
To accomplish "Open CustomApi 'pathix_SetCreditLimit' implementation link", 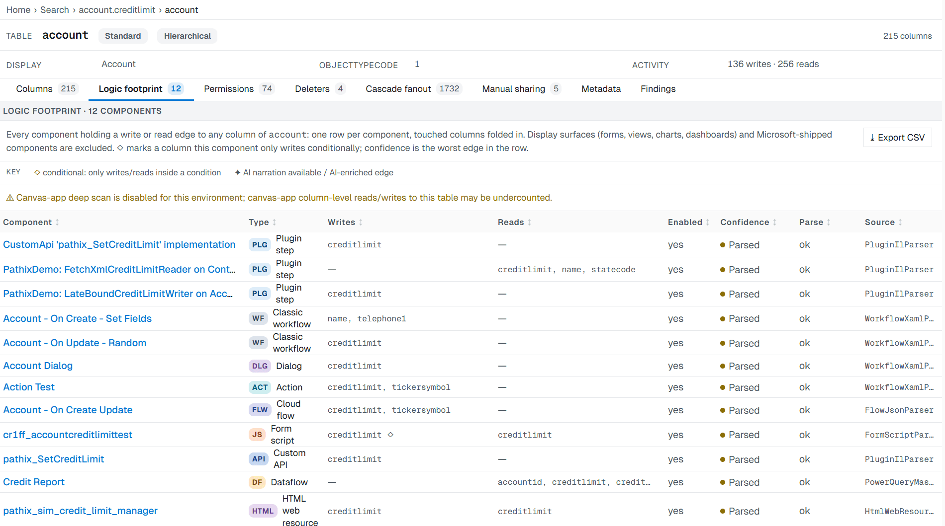I will tap(119, 244).
